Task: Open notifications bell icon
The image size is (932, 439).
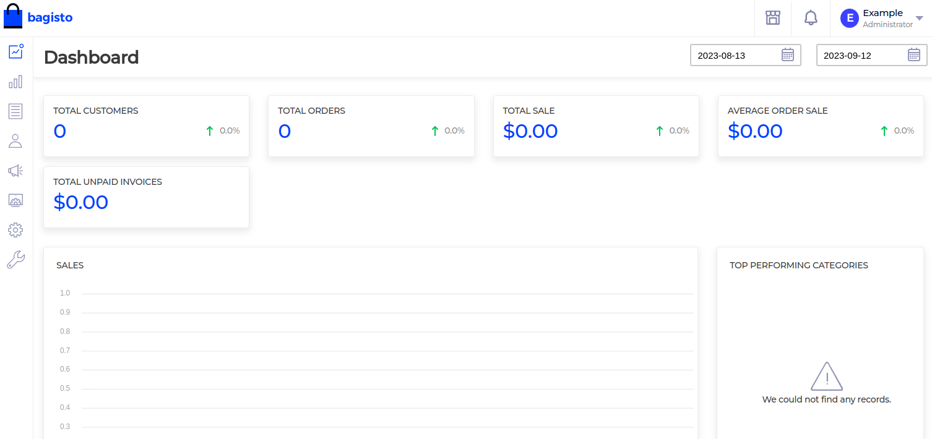Action: click(x=811, y=18)
